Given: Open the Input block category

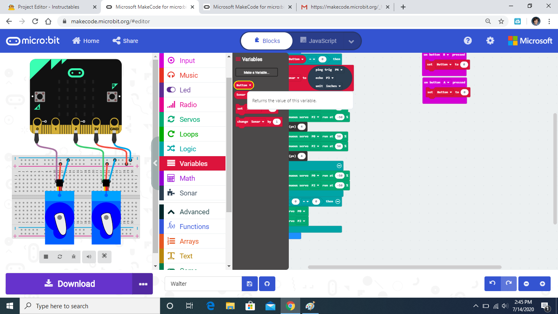Looking at the screenshot, I should coord(192,61).
